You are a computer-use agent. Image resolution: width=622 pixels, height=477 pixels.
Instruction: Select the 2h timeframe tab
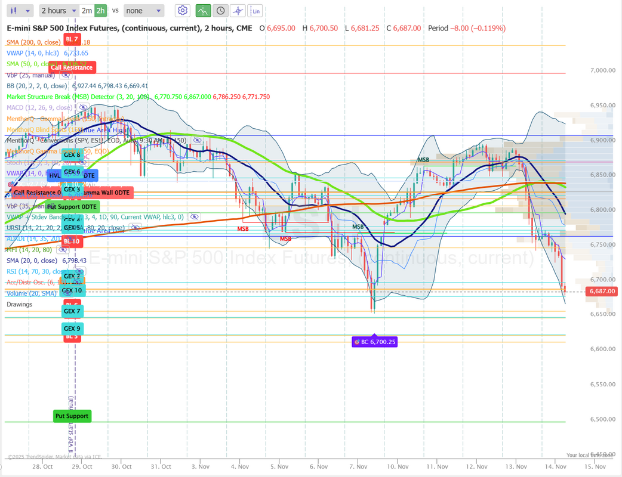[100, 11]
